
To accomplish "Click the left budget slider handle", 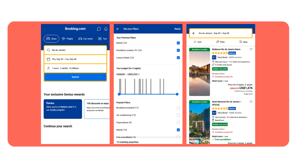I will pyautogui.click(x=119, y=94).
